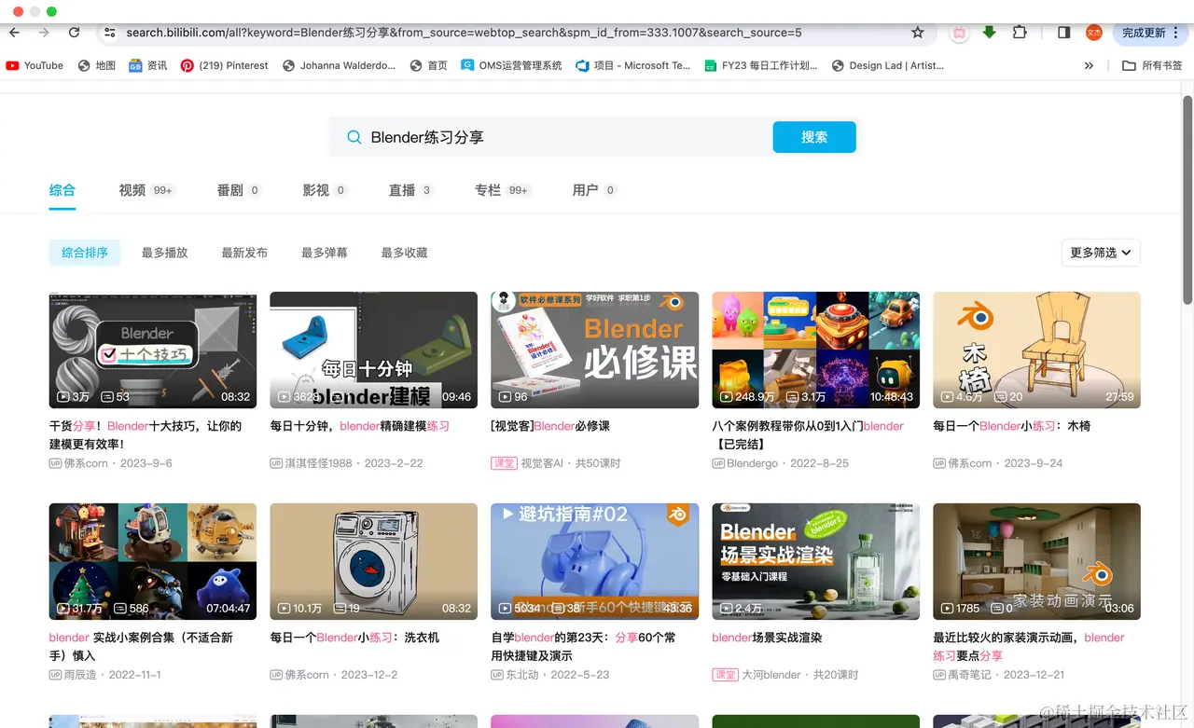Image resolution: width=1194 pixels, height=728 pixels.
Task: Switch to the 综合 tab
Action: point(62,190)
